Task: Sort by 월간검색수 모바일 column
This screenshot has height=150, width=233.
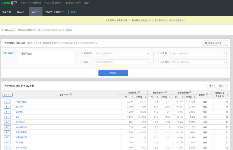Action: (145, 97)
